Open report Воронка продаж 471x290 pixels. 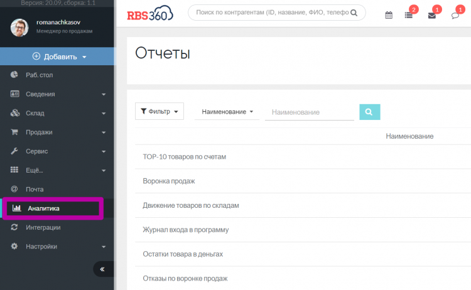[x=169, y=181]
